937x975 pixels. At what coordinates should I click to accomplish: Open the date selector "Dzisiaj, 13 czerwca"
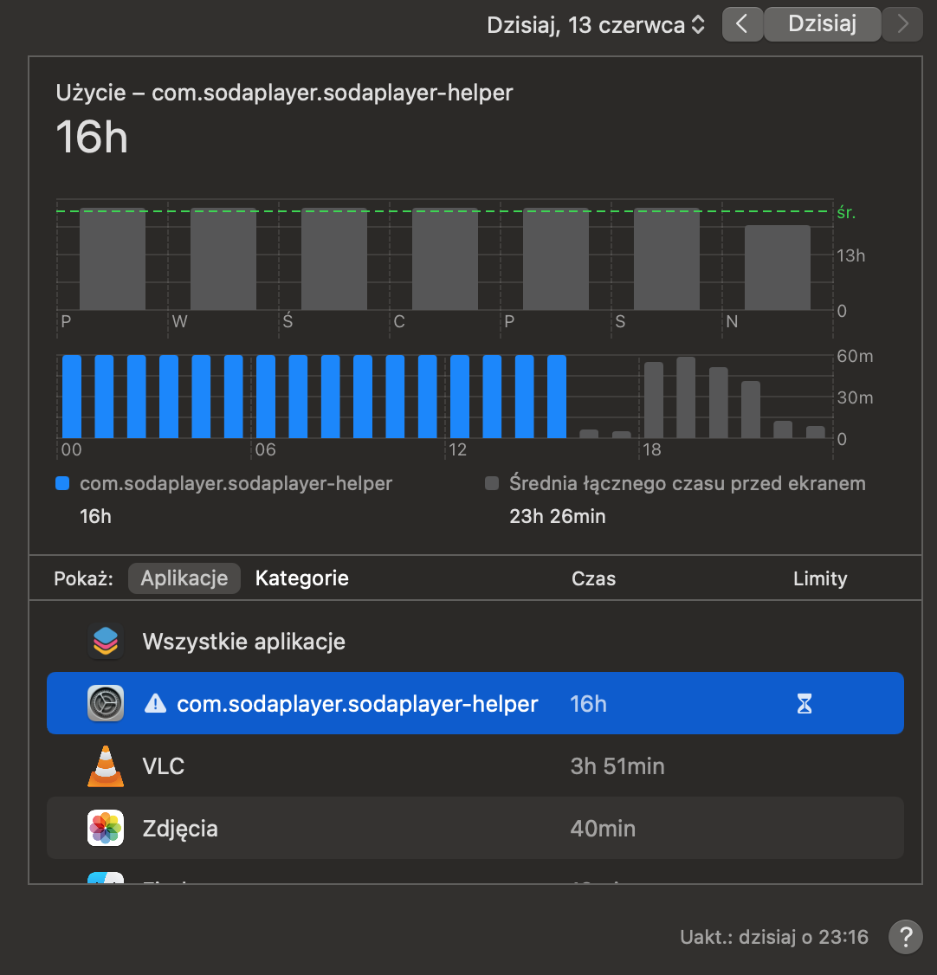point(596,25)
